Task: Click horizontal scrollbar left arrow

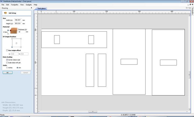Action: tap(39, 112)
